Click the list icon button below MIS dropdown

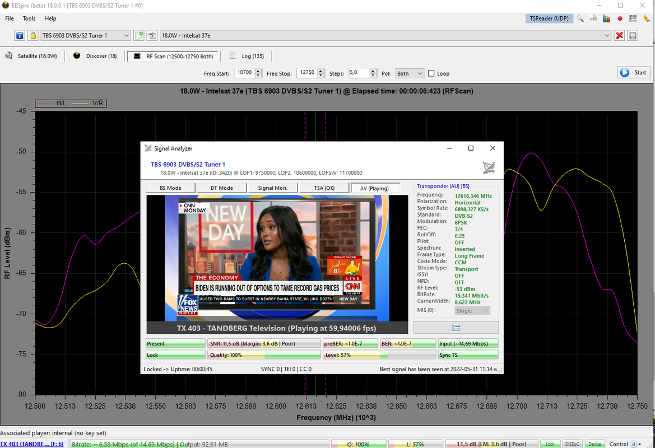(456, 328)
